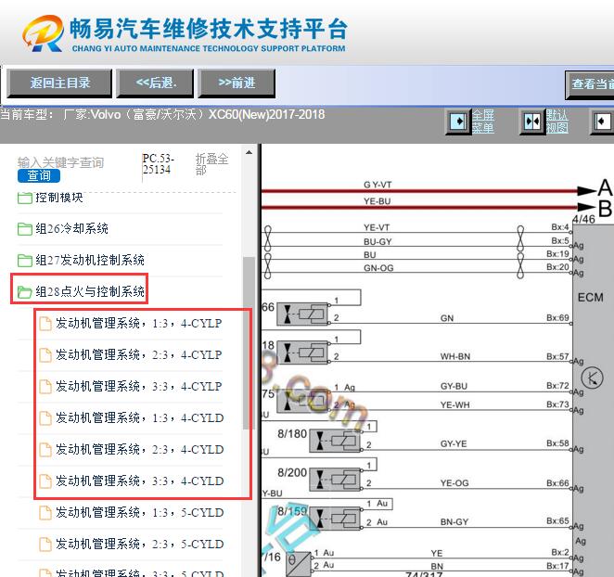614x577 pixels.
Task: Open 发动机管理系统，2:3，5-CYLD
Action: tap(139, 545)
